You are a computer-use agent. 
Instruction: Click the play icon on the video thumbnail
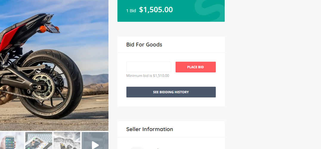(x=95, y=145)
